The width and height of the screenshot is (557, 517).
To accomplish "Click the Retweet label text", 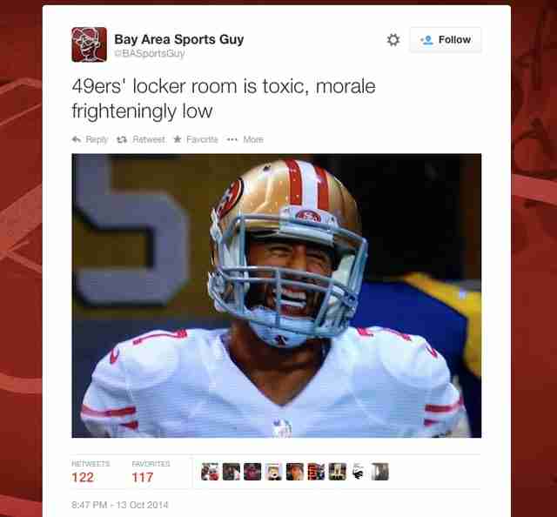I will 149,139.
